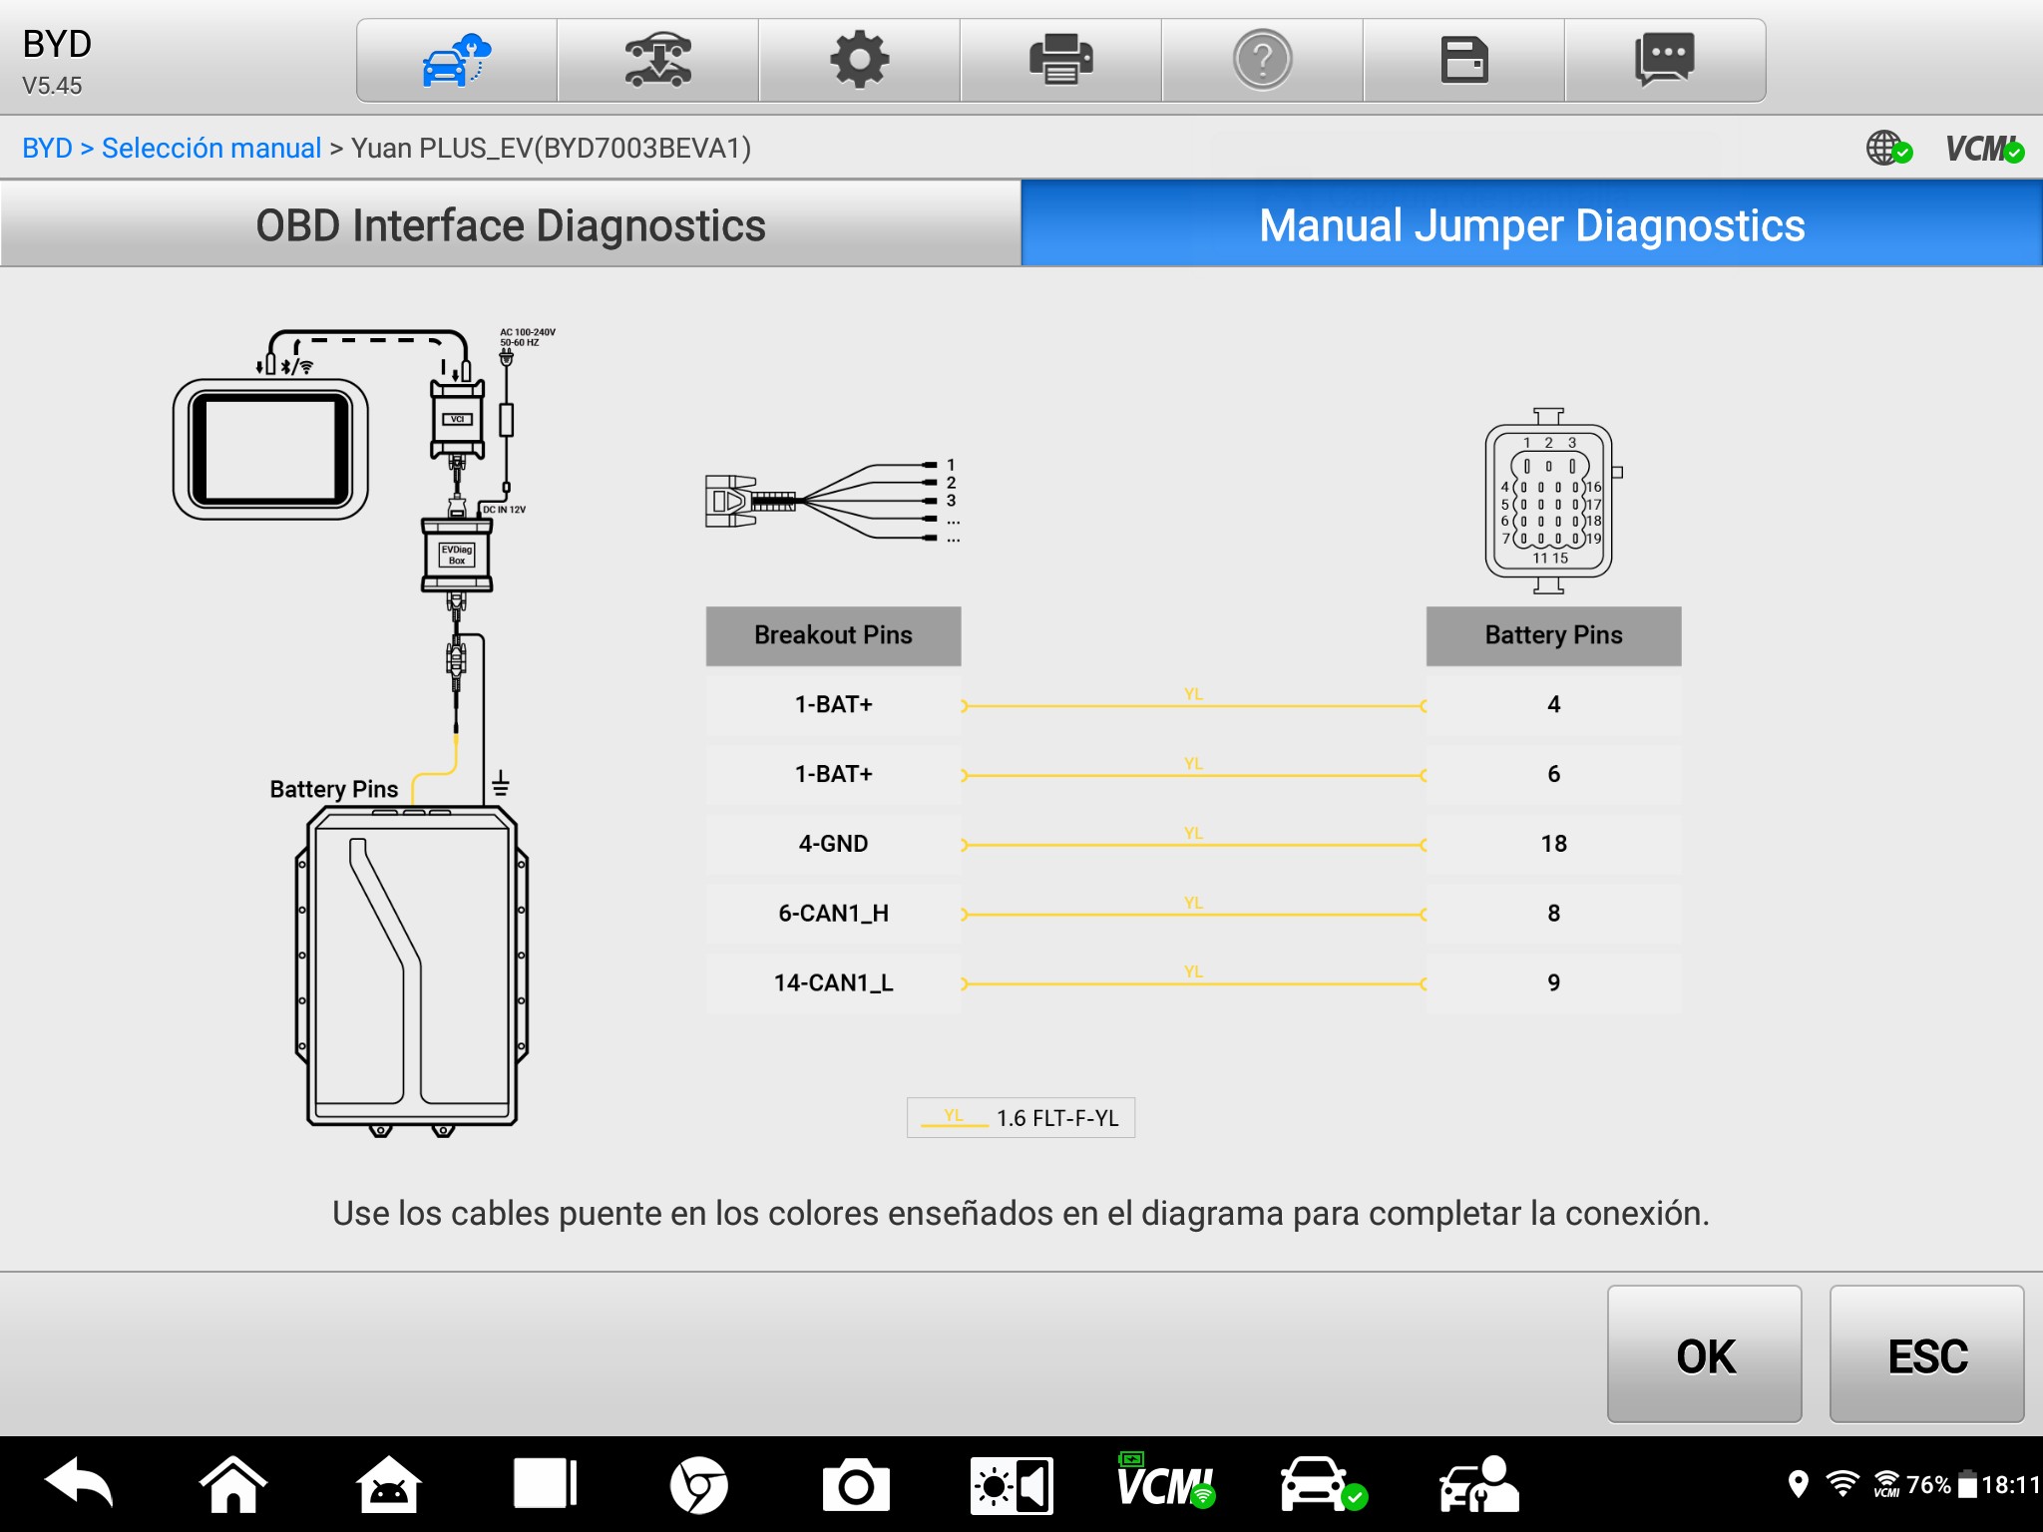This screenshot has width=2043, height=1532.
Task: Open Selección manual breadcrumb link
Action: [211, 149]
